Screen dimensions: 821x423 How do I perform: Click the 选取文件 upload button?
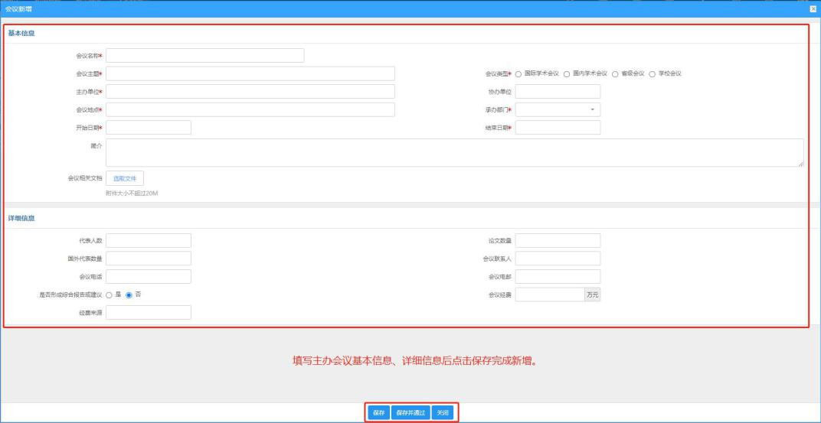[125, 178]
